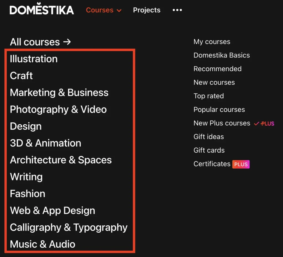Select Photography & Video category

point(58,110)
